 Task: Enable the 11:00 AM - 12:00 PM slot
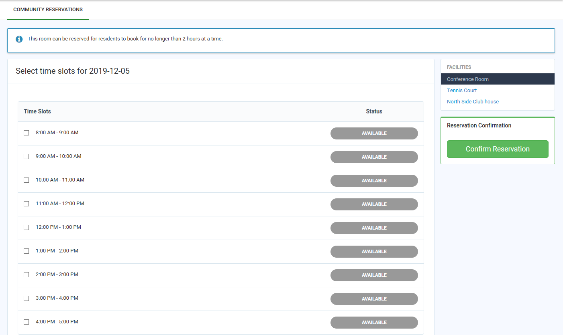click(27, 204)
